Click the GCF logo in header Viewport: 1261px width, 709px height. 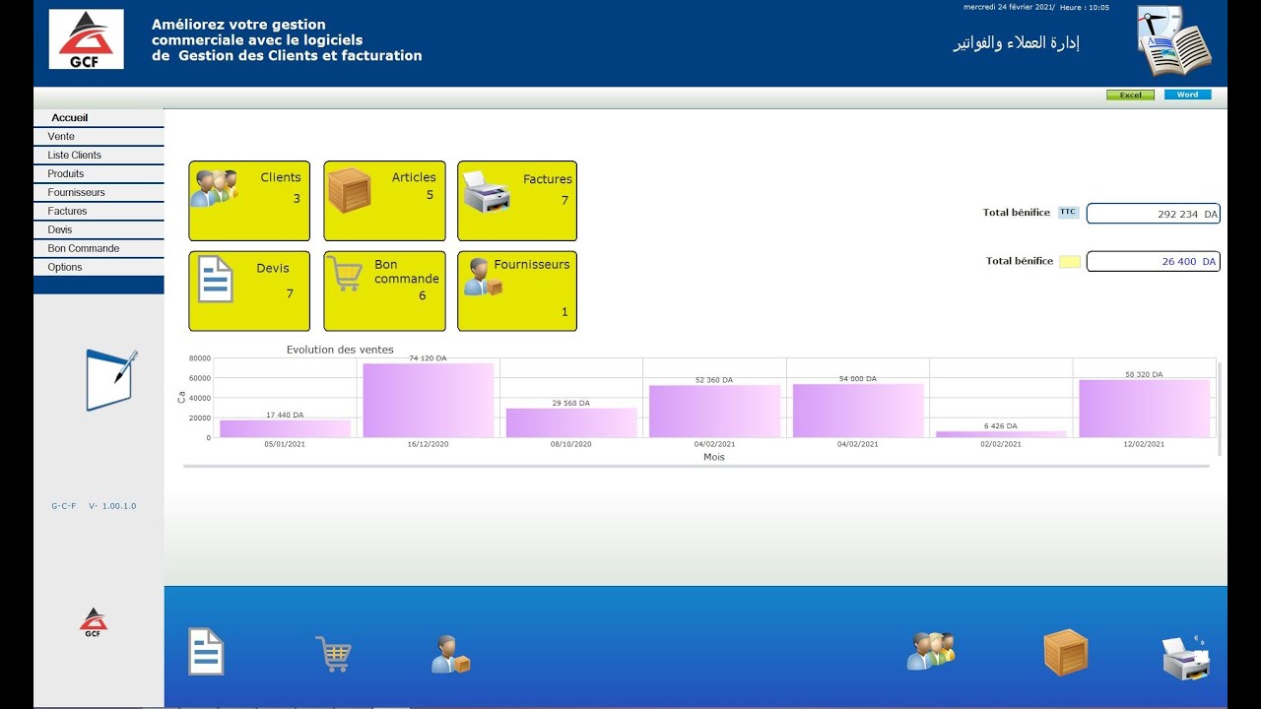click(87, 39)
